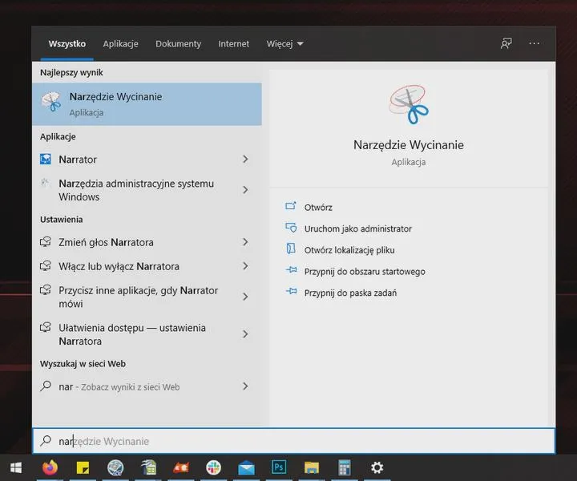Screen dimensions: 577x481
Task: Click the Windows Start button
Action: point(16,467)
